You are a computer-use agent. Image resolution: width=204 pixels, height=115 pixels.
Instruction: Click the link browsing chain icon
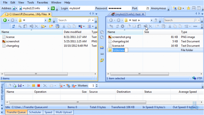[x=102, y=54]
